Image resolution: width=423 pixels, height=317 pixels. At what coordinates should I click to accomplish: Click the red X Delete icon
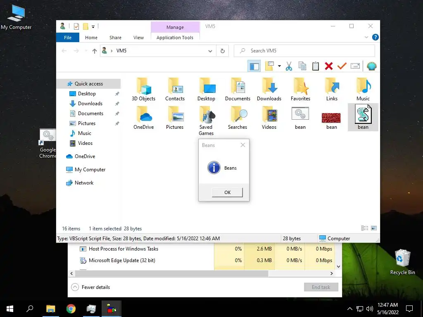click(328, 66)
